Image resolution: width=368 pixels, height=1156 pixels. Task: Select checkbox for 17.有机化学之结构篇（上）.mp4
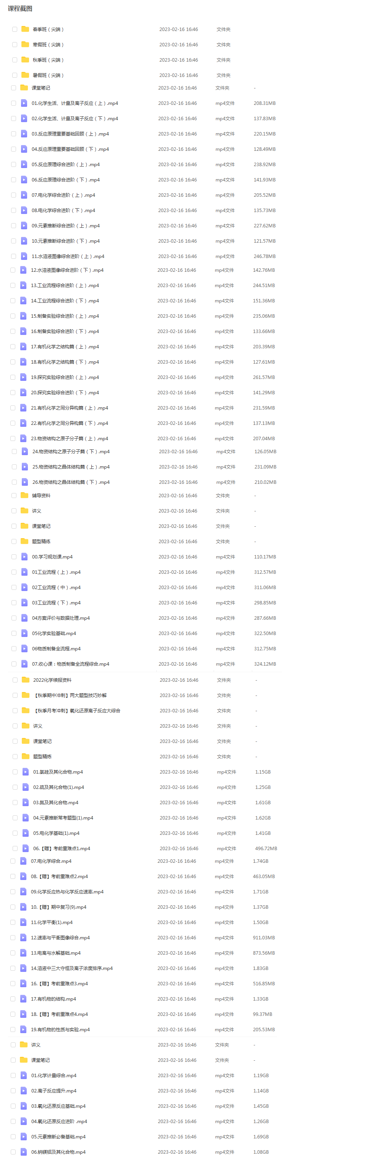[x=13, y=346]
